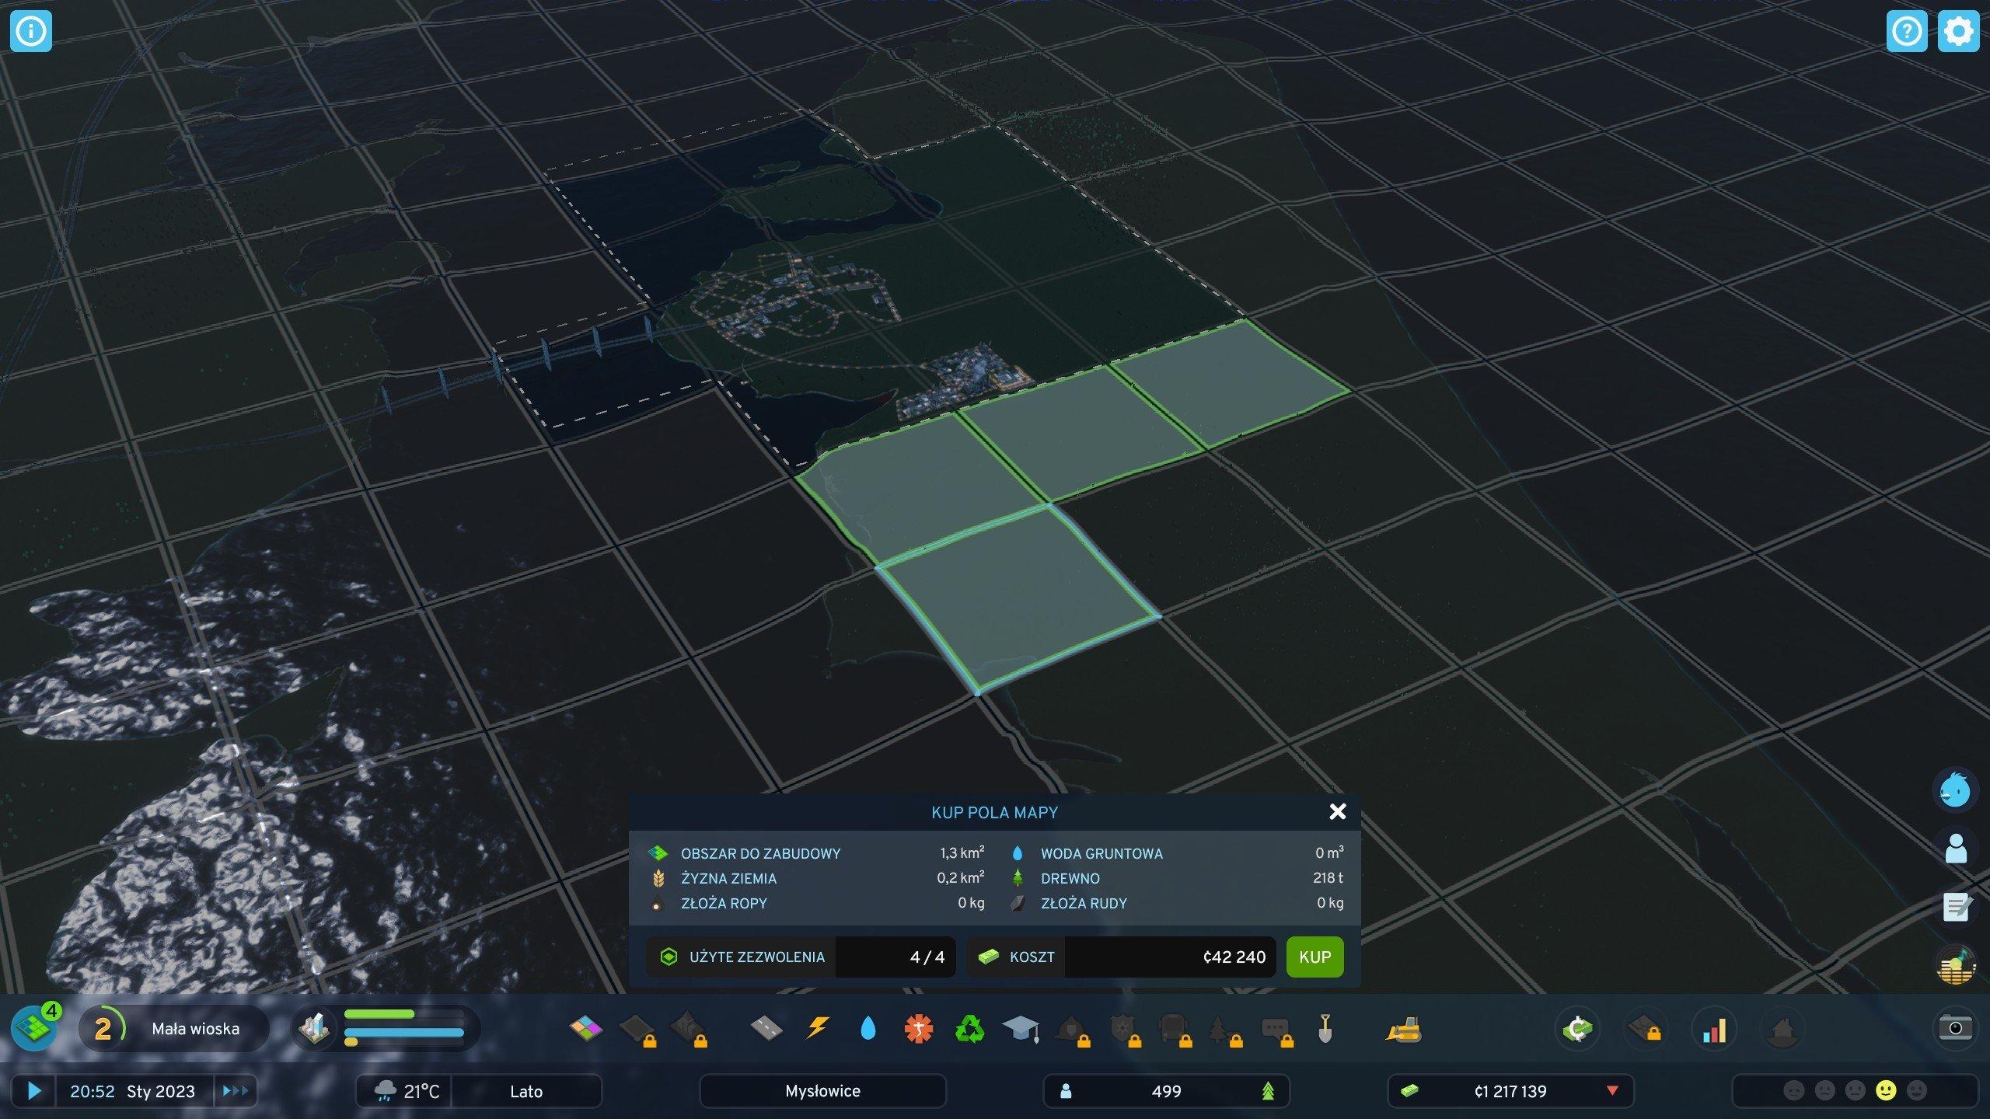Open the Life Path citizen panel
This screenshot has height=1119, width=1990.
tap(1955, 849)
